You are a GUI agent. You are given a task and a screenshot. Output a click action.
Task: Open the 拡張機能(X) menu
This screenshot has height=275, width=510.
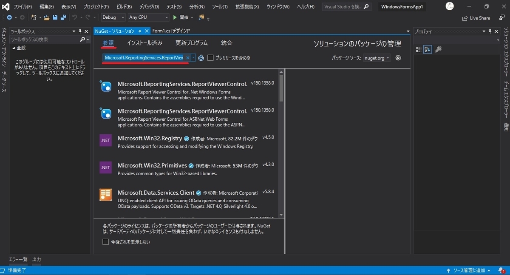click(247, 7)
